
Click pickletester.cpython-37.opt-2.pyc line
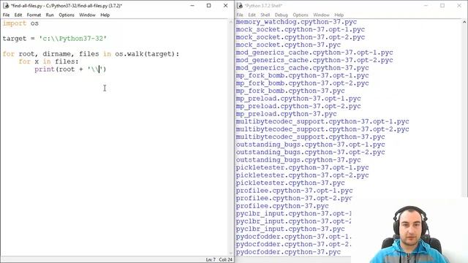(x=302, y=175)
